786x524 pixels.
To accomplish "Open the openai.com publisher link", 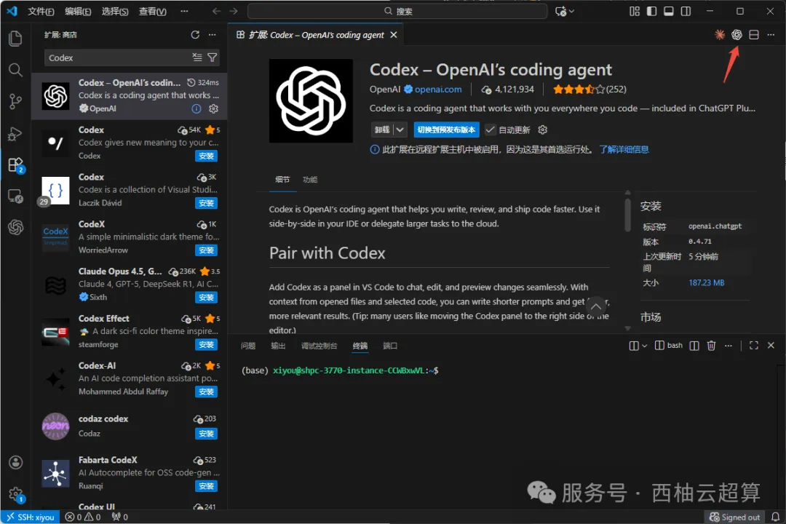I will [438, 90].
